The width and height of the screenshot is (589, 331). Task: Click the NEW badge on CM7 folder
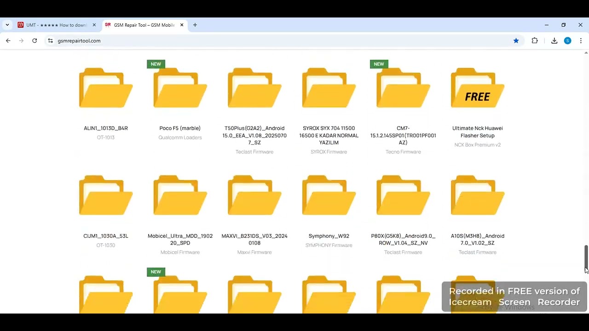pos(379,64)
